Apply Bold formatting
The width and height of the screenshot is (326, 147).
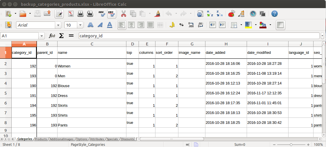[x=90, y=25]
